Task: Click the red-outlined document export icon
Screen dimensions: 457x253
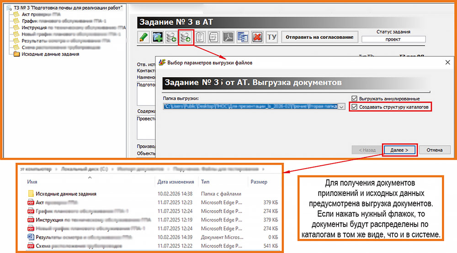Action: pyautogui.click(x=186, y=37)
